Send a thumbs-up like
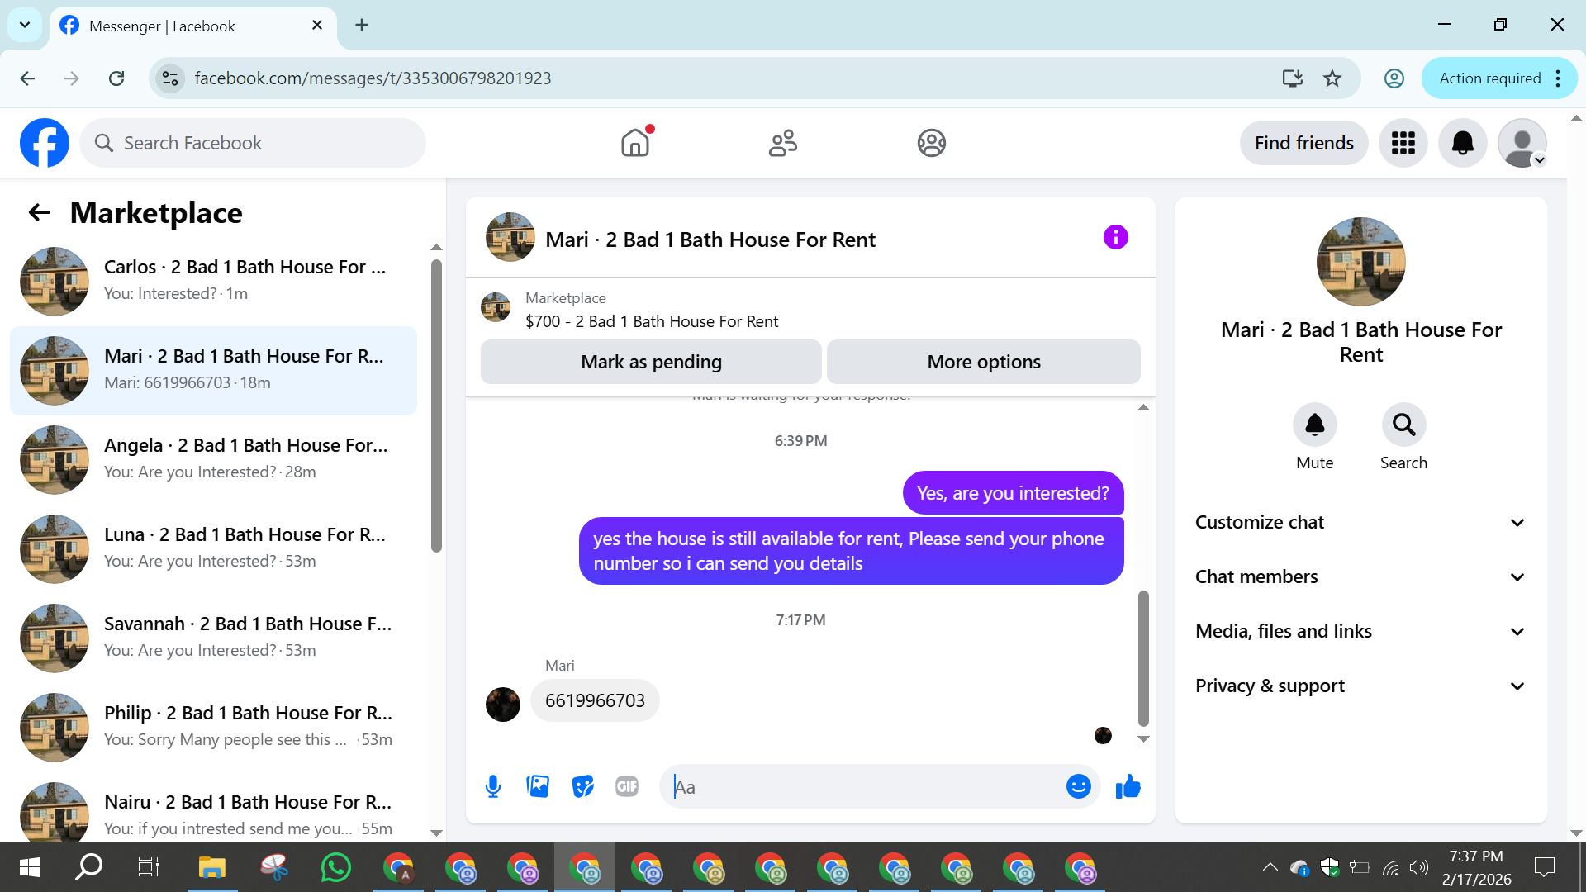1586x892 pixels. [1128, 786]
